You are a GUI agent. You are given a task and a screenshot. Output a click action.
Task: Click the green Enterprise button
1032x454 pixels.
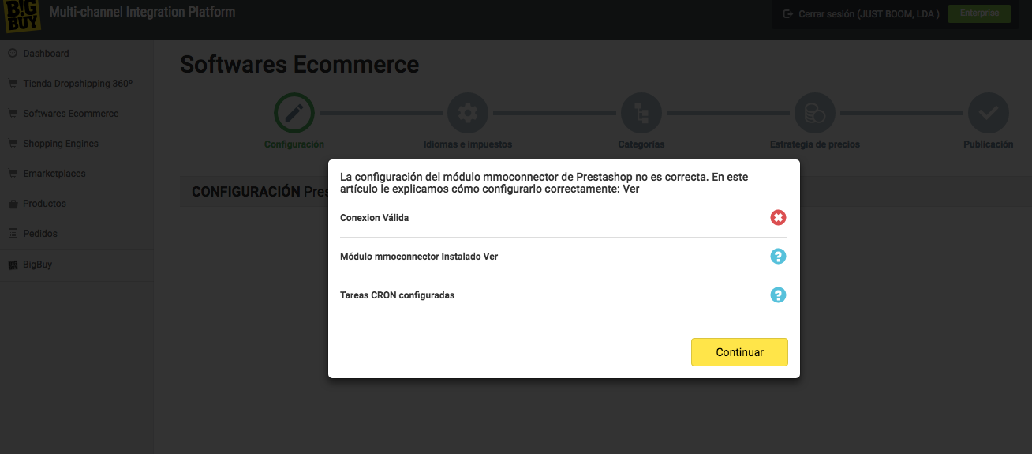[979, 13]
